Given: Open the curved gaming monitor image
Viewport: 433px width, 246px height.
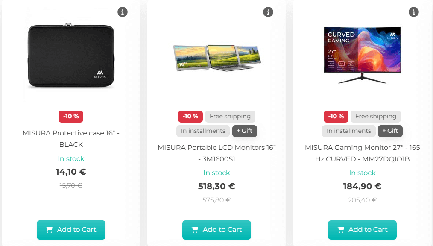Looking at the screenshot, I should coord(362,55).
